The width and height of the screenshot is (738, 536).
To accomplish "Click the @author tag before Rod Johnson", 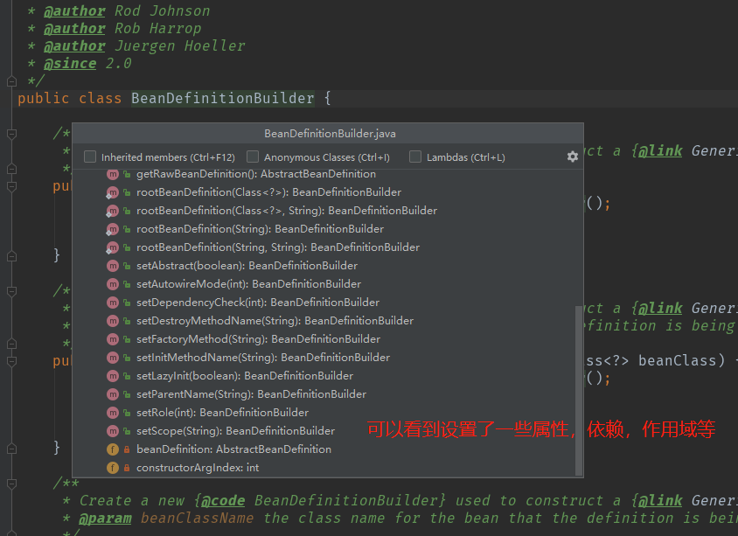I will coord(74,10).
